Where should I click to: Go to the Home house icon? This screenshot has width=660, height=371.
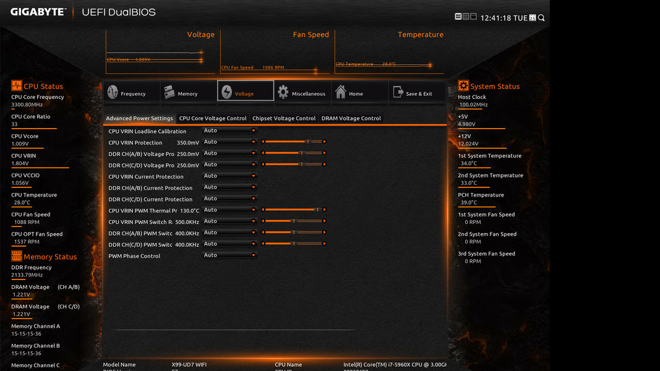click(340, 92)
